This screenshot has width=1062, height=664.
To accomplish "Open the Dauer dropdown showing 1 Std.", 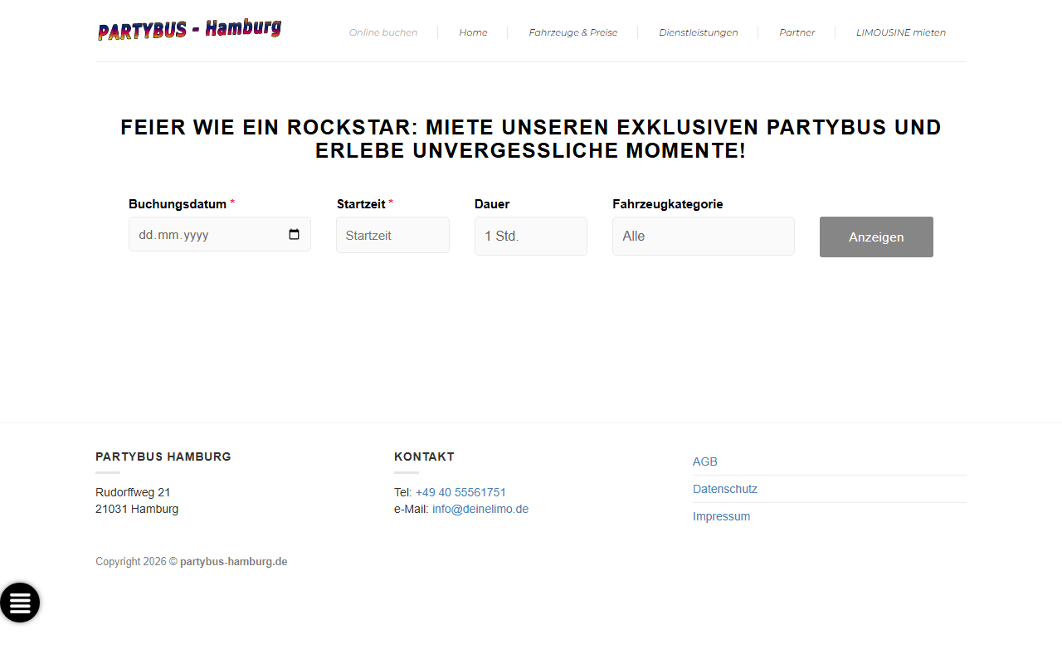I will pyautogui.click(x=531, y=237).
